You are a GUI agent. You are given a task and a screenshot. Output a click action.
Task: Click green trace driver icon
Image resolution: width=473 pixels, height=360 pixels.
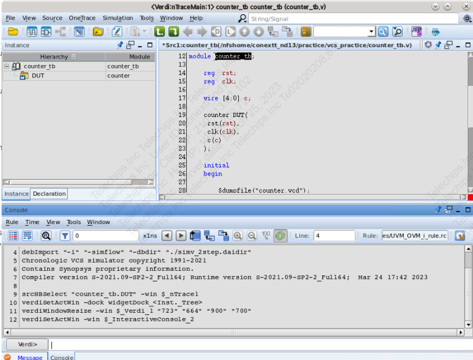174,32
